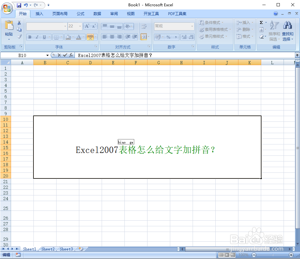The height and width of the screenshot is (259, 300).
Task: Insert a new worksheet tab
Action: 81,249
